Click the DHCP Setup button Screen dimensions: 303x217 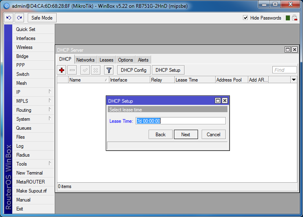tap(168, 70)
